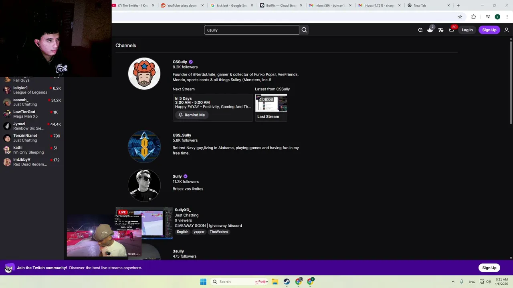Open Jynxzi in the sidebar channels
Image resolution: width=513 pixels, height=288 pixels.
point(32,126)
